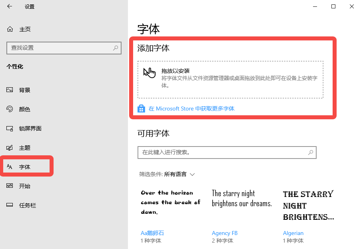Click the 拖放以安装 drop area
Viewport: 361px width, 249px height.
tap(230, 79)
